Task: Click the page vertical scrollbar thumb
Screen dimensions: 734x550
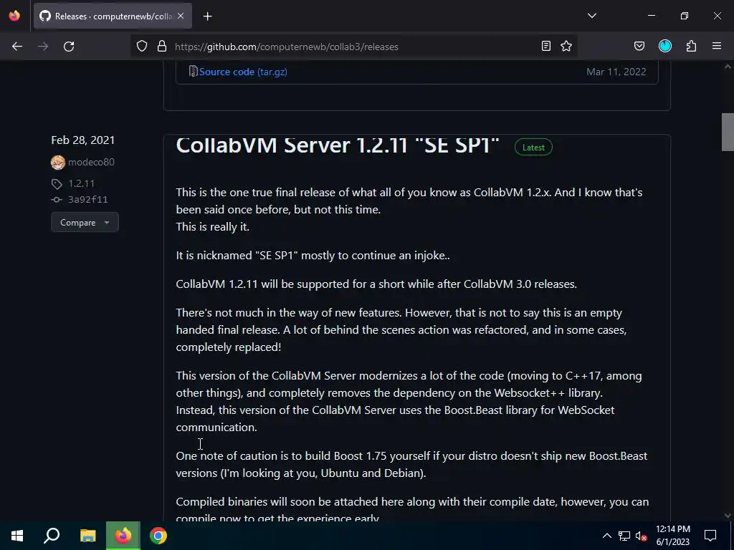Action: click(x=728, y=132)
